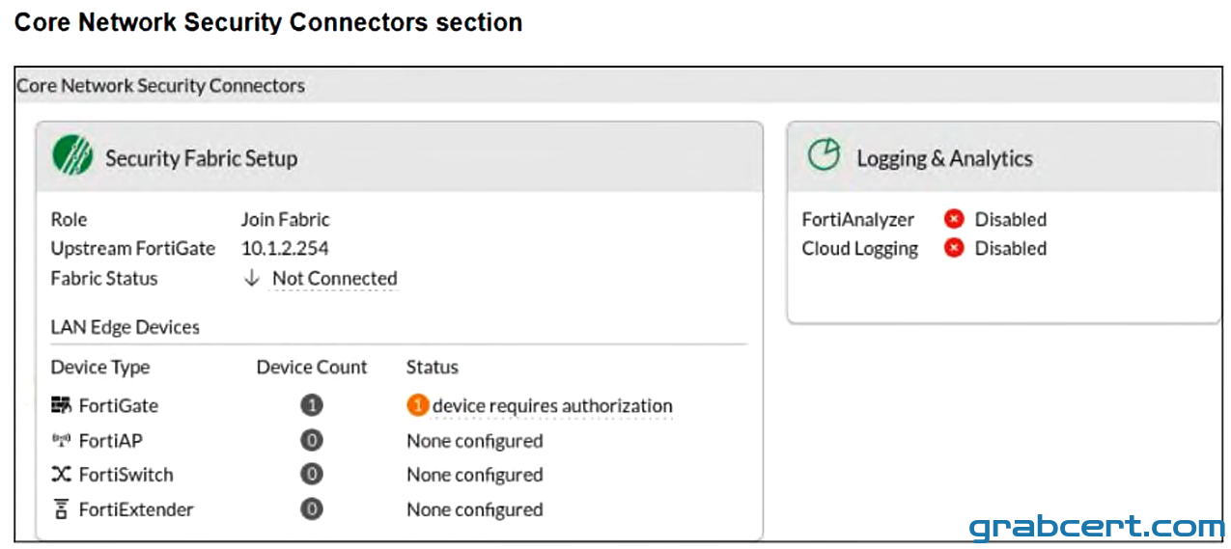Click the red disabled icon beside Cloud Logging
Viewport: 1231px width, 549px height.
tap(954, 248)
